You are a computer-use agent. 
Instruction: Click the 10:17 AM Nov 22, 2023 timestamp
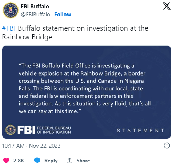tap(31, 146)
